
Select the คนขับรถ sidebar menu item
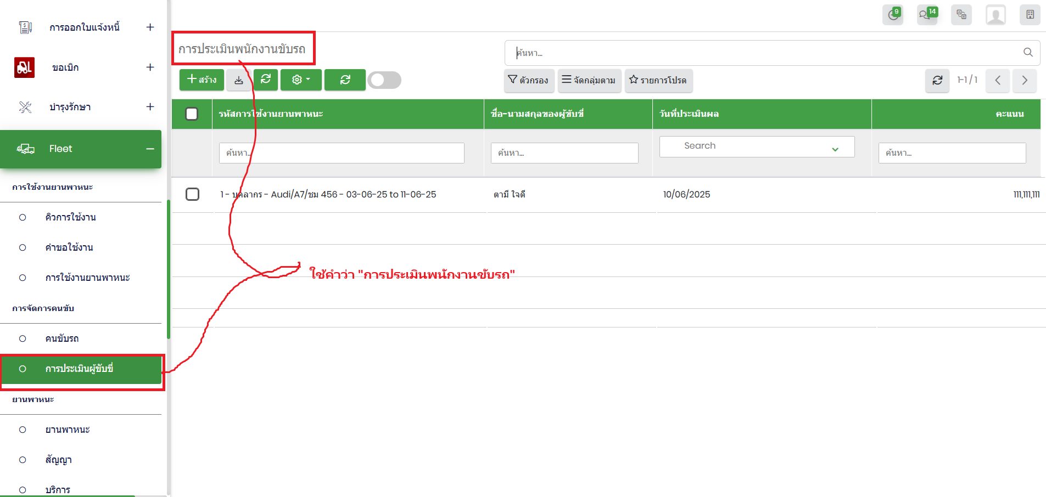62,338
